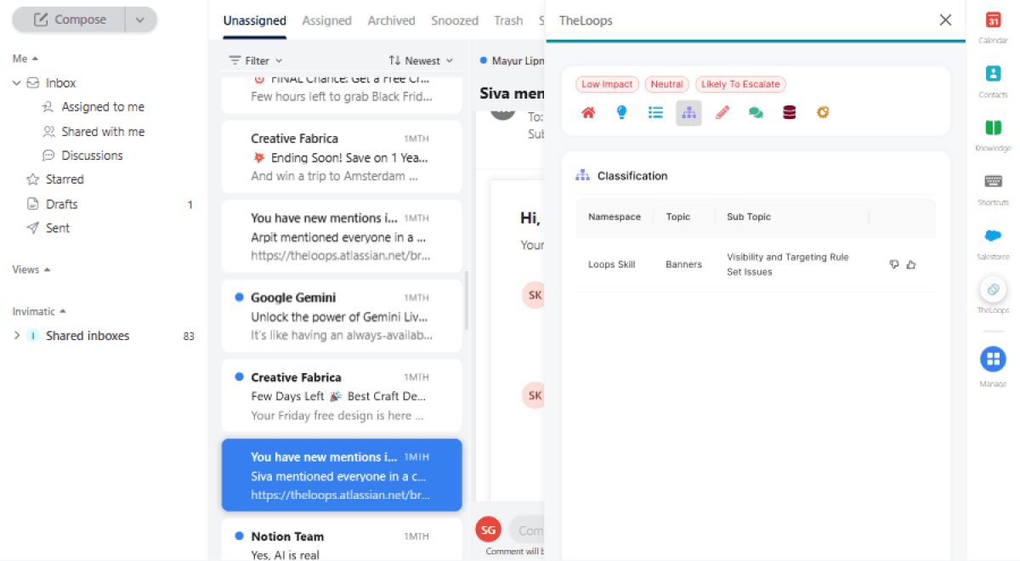Switch to the Unassigned tab
The height and width of the screenshot is (561, 1020).
[x=255, y=20]
